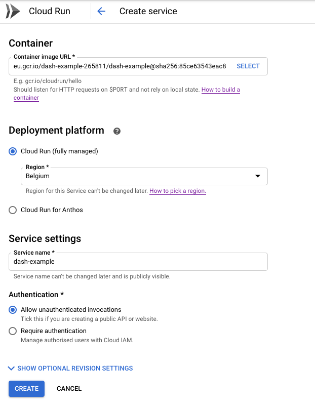
Task: Click the Deployment platform heading
Action: click(56, 131)
